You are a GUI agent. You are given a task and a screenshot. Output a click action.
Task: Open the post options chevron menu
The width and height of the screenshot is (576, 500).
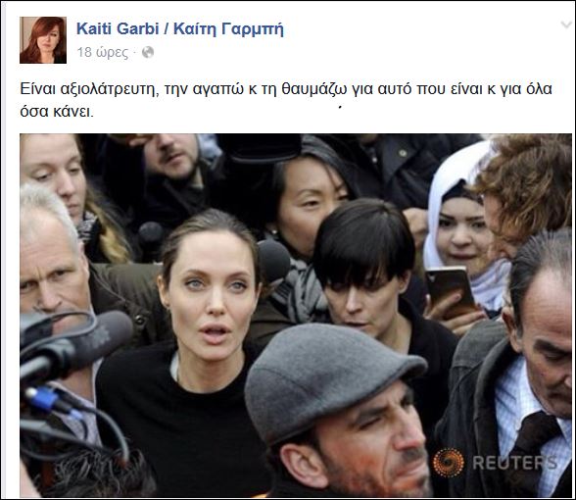click(567, 25)
